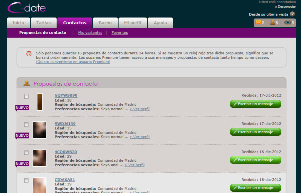Viewport: 301px width, 193px height.
Task: Write a message to 4CQ6WB20
Action: coord(256,160)
